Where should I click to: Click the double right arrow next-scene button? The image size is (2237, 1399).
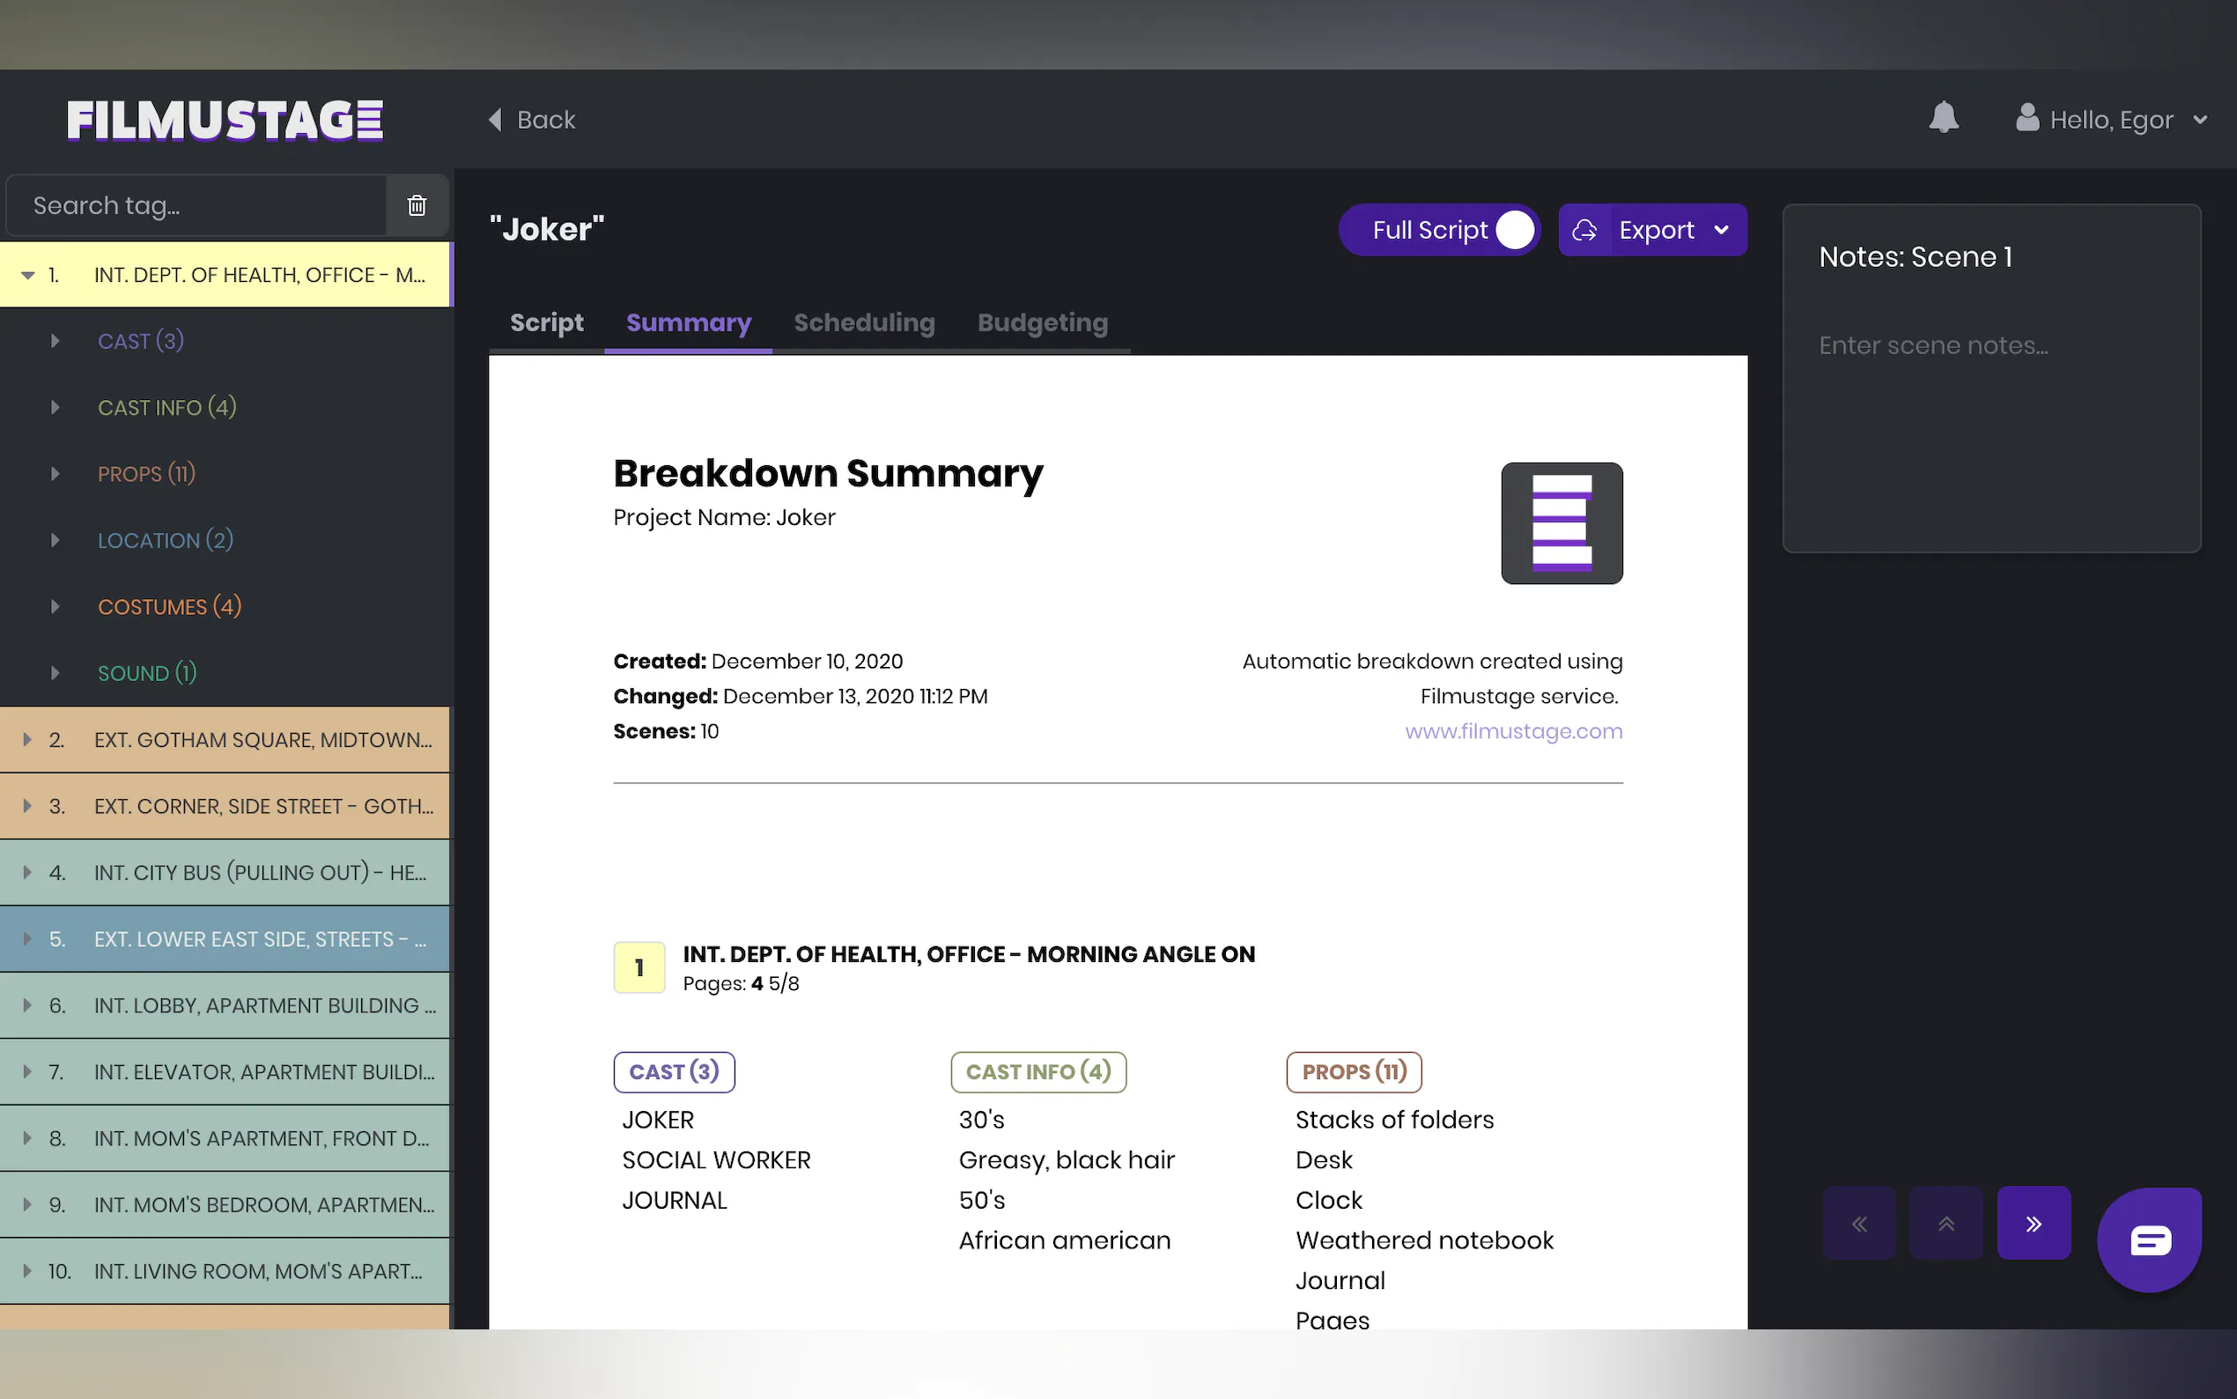(x=2033, y=1225)
